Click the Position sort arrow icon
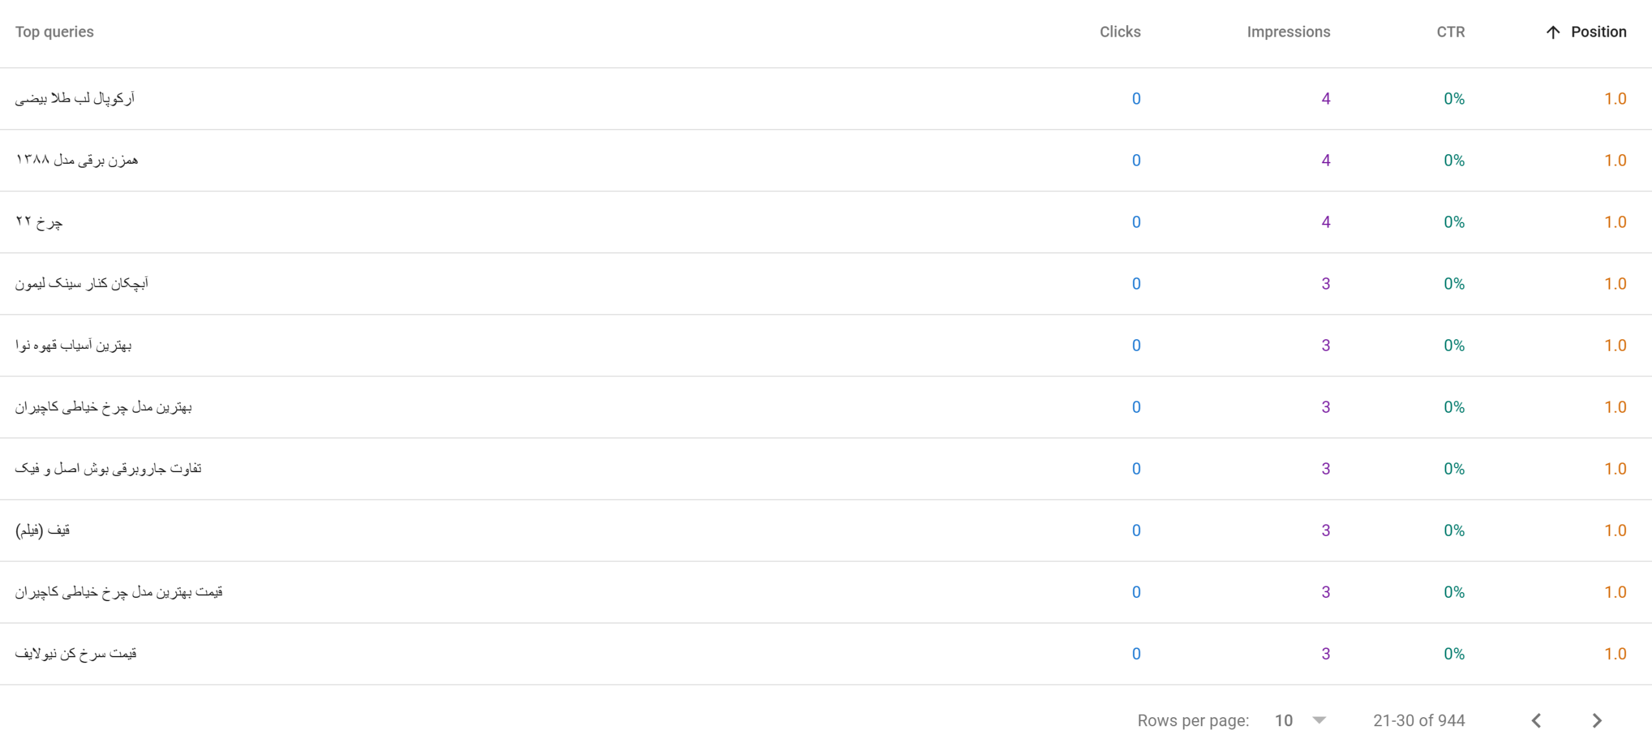This screenshot has width=1652, height=743. 1553,32
